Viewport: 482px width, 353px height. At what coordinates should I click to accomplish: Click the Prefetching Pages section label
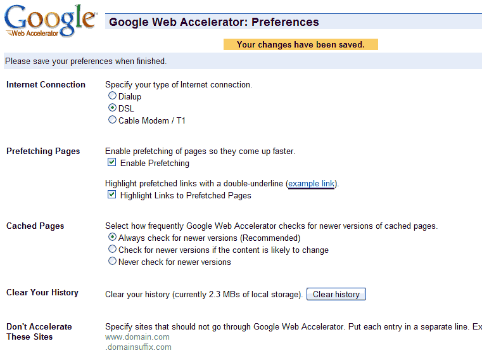[x=43, y=151]
